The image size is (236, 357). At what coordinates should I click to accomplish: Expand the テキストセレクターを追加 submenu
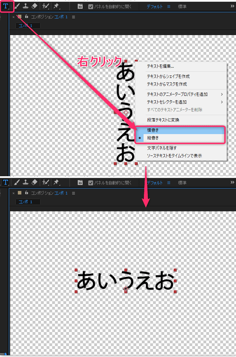tap(222, 102)
